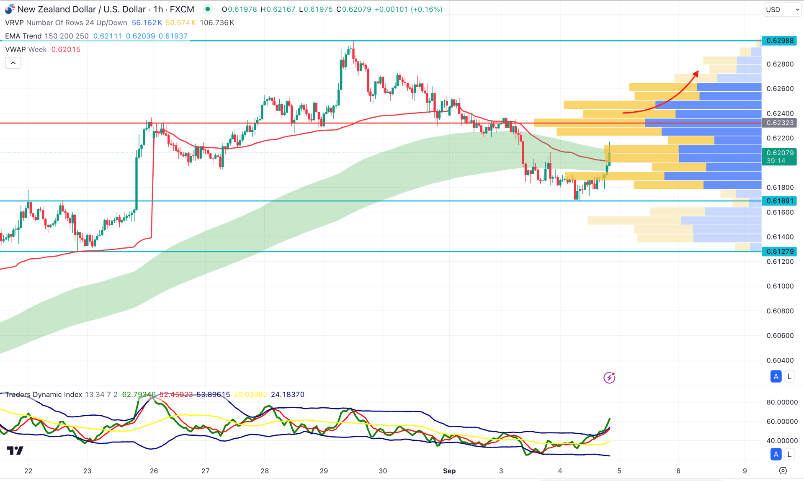
Task: Click the TDI value 62.79346
Action: point(139,394)
